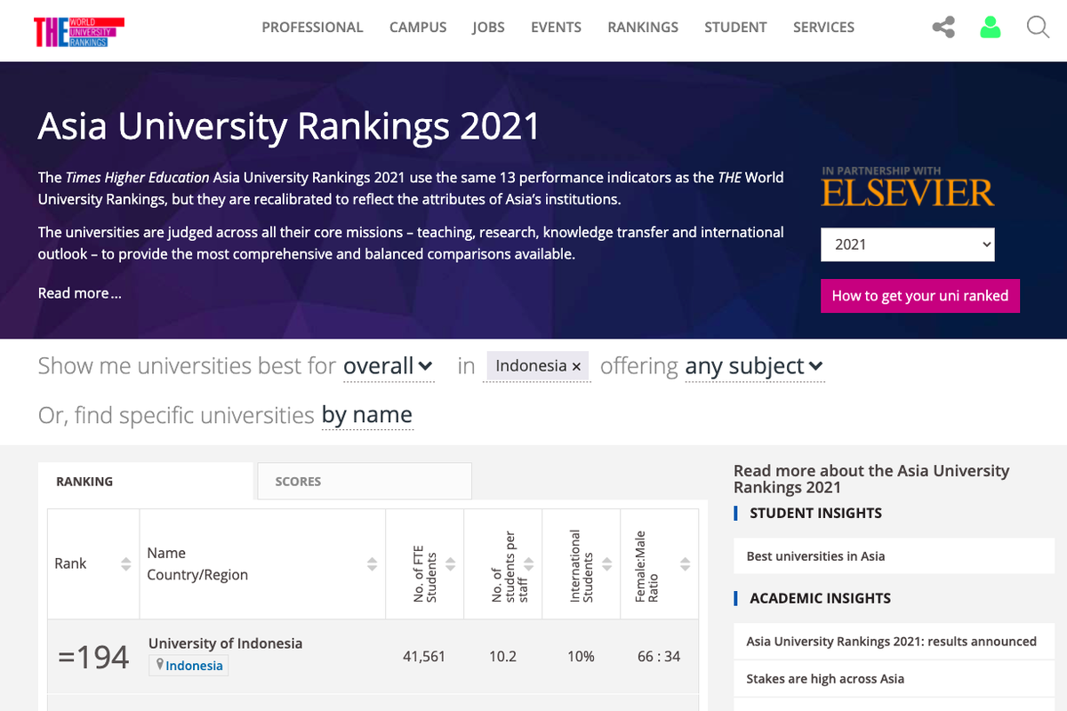This screenshot has height=711, width=1067.
Task: Toggle sorting on the Name Country/Region column
Action: click(x=373, y=563)
